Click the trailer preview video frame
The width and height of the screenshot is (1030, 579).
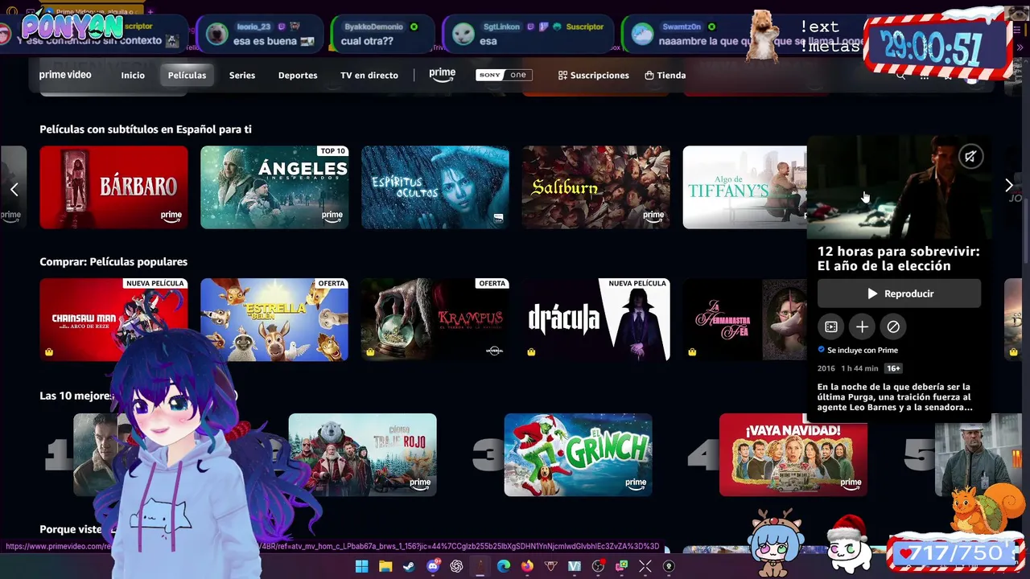pos(899,187)
